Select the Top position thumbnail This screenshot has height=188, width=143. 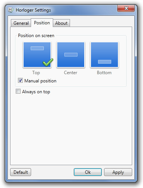coord(37,55)
